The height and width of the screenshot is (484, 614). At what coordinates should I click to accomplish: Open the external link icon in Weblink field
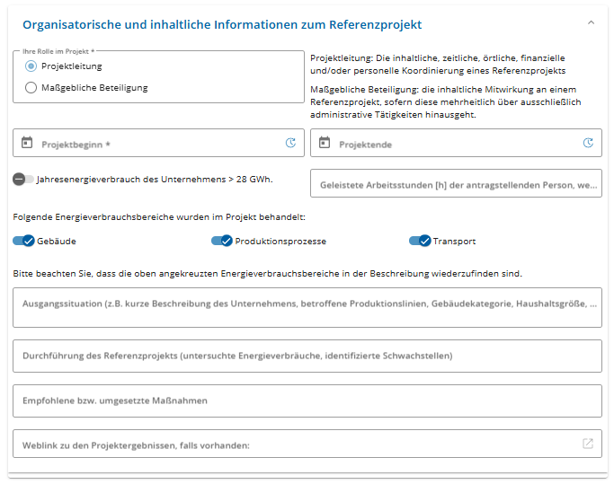pos(588,444)
